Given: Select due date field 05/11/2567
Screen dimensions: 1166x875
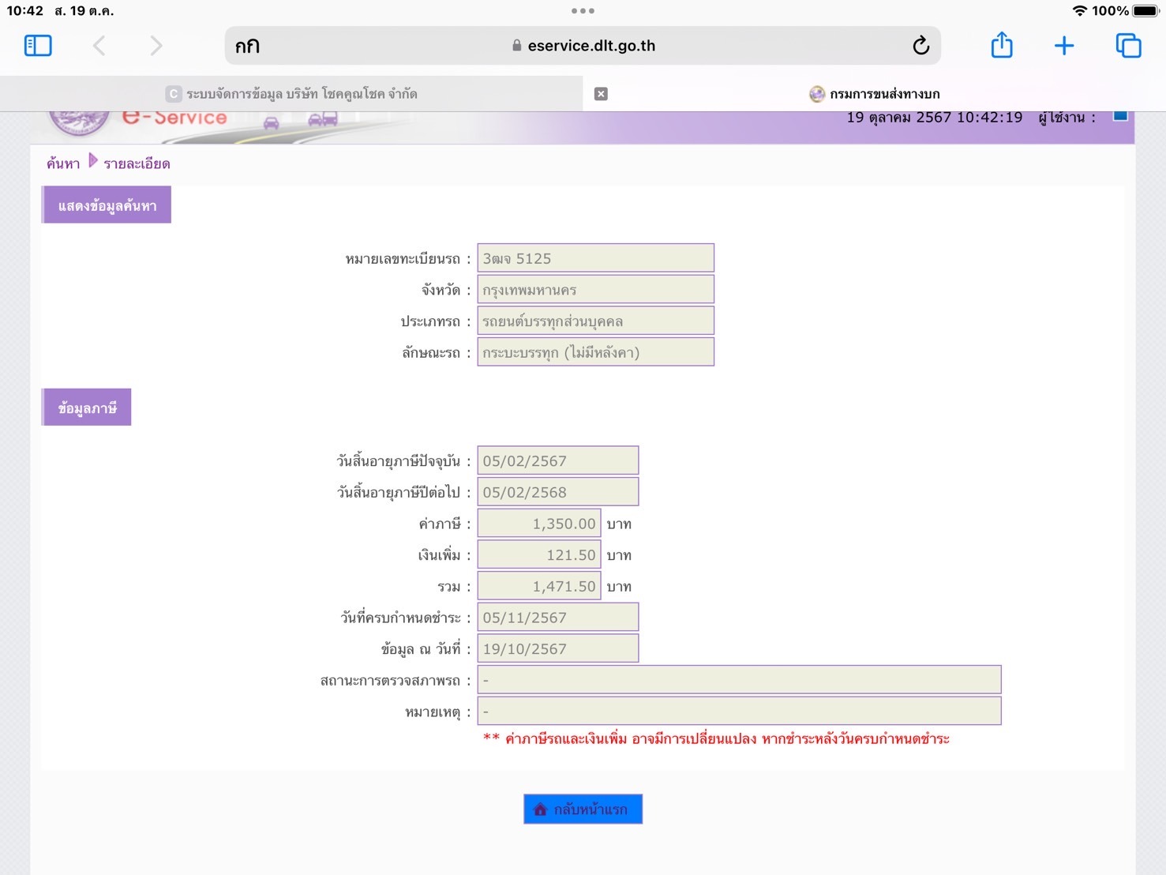Looking at the screenshot, I should point(558,618).
